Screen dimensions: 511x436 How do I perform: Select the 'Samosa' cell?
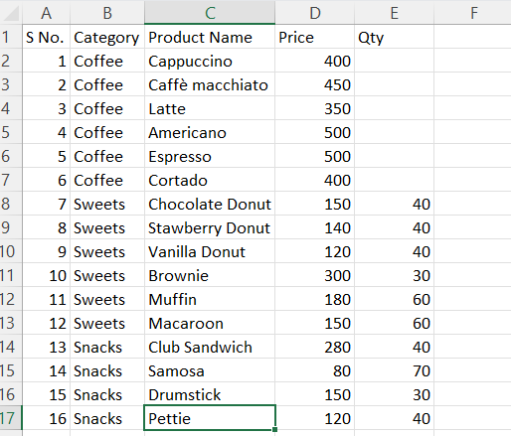210,370
